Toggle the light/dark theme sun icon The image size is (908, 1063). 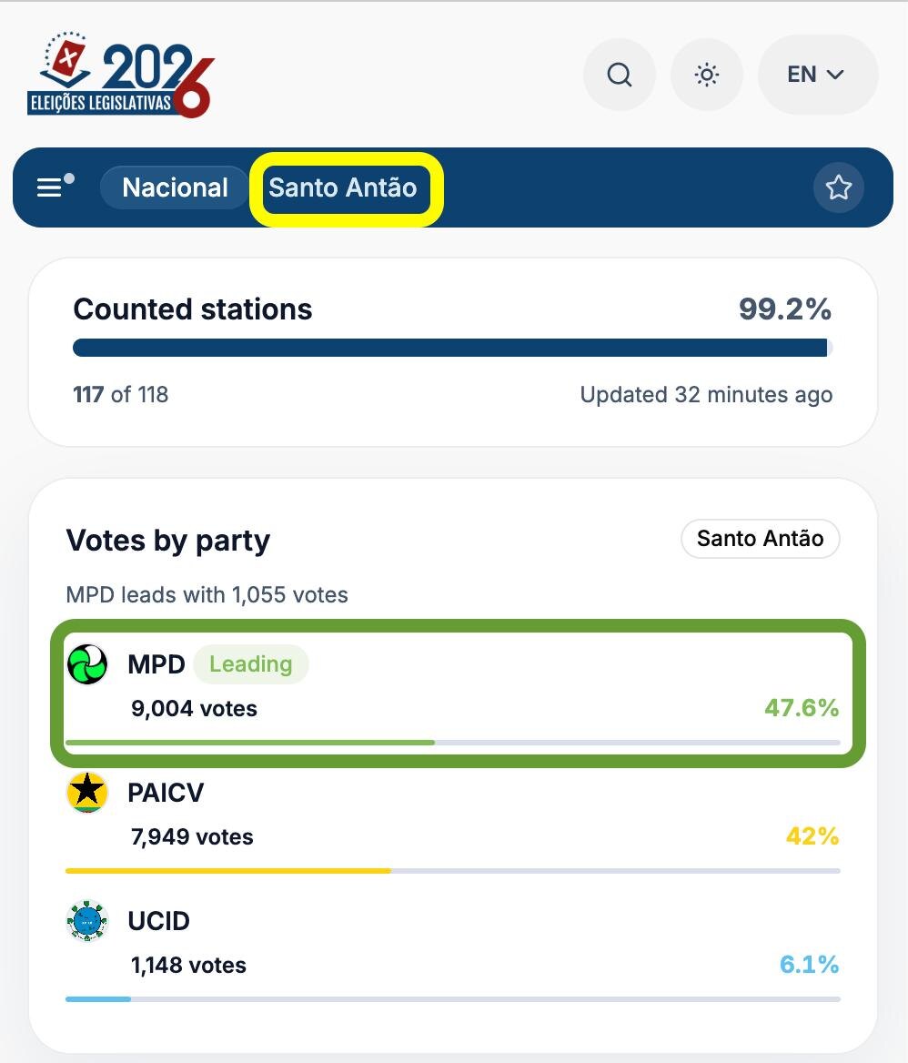pos(707,74)
